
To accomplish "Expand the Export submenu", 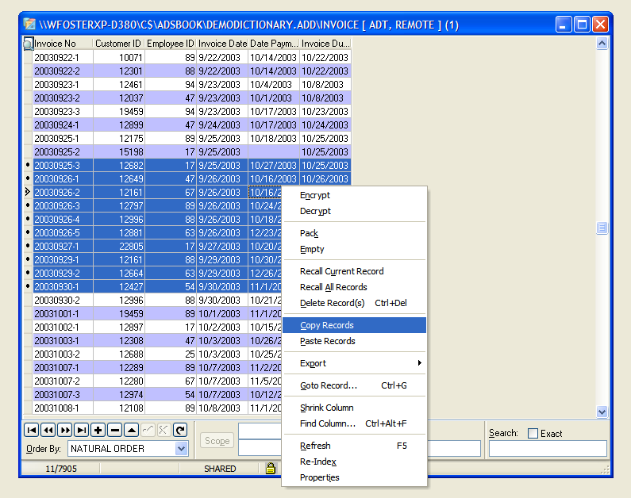I will tap(355, 363).
